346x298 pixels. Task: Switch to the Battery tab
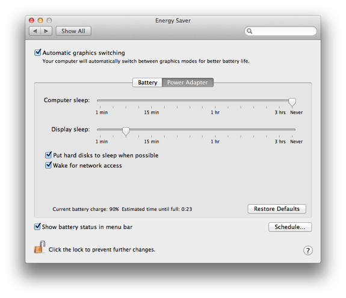pos(147,82)
